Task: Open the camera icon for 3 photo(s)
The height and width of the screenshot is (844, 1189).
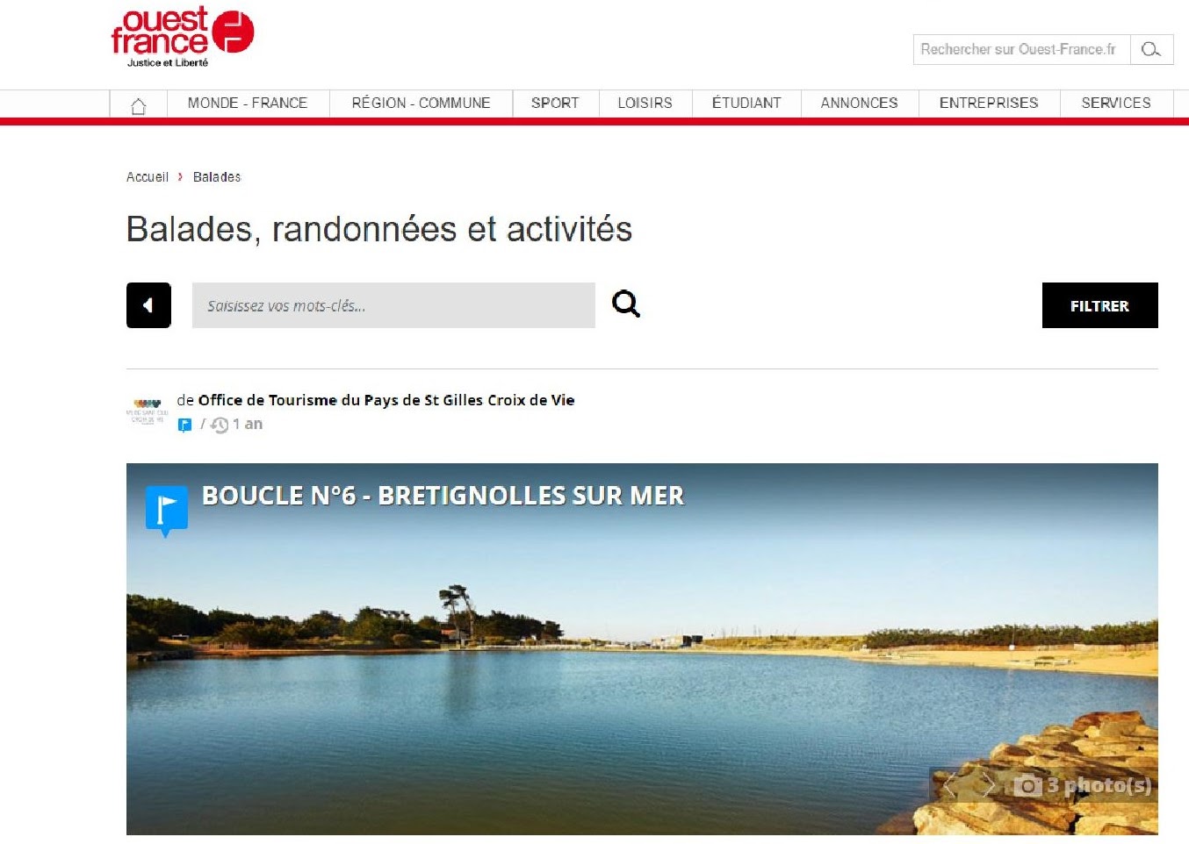Action: point(1027,785)
